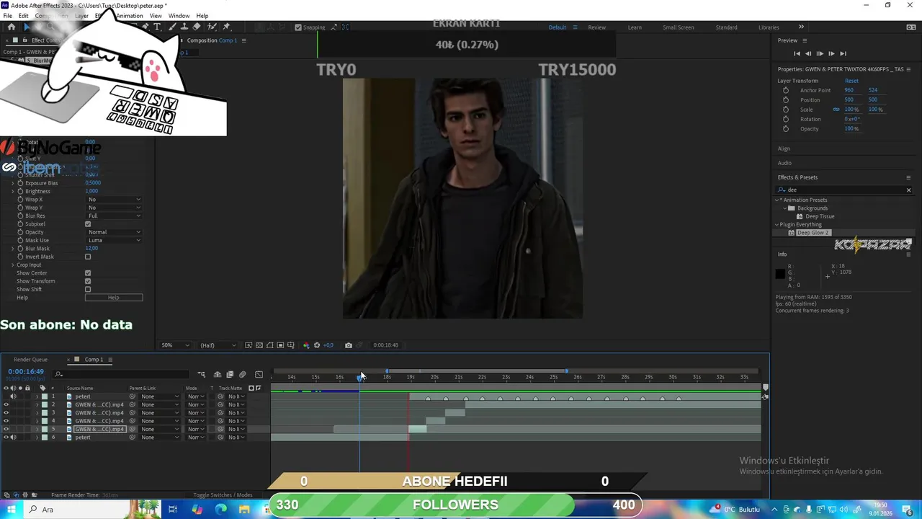Viewport: 922px width, 519px height.
Task: Open the File menu
Action: 7,16
